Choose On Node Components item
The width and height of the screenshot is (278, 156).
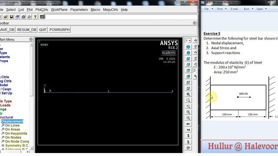coord(17,141)
